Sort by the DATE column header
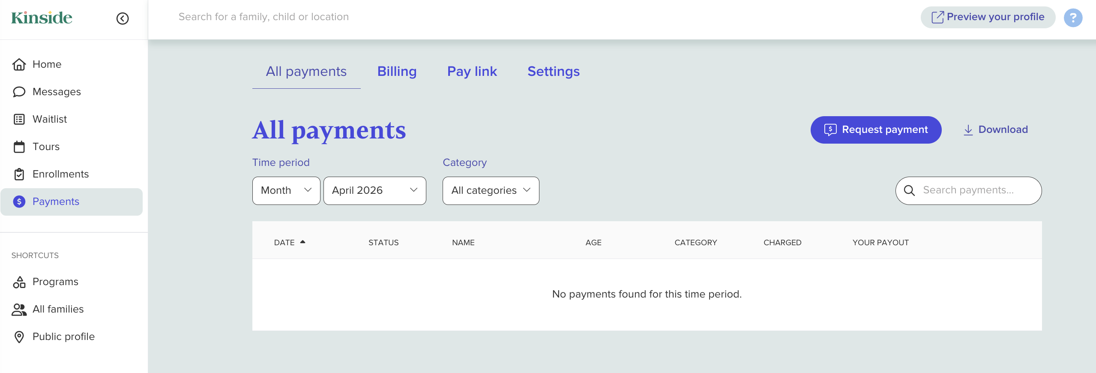The image size is (1096, 373). pyautogui.click(x=284, y=243)
